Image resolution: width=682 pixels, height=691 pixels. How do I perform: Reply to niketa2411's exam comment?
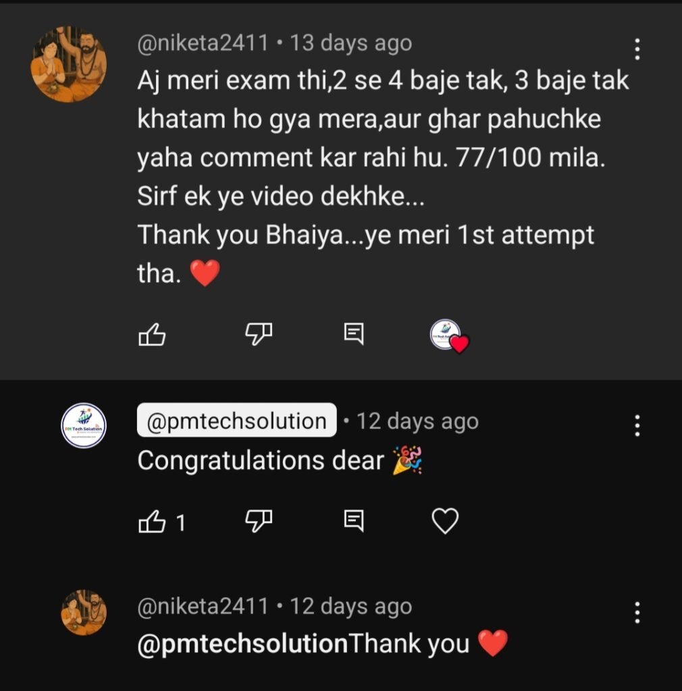click(354, 333)
